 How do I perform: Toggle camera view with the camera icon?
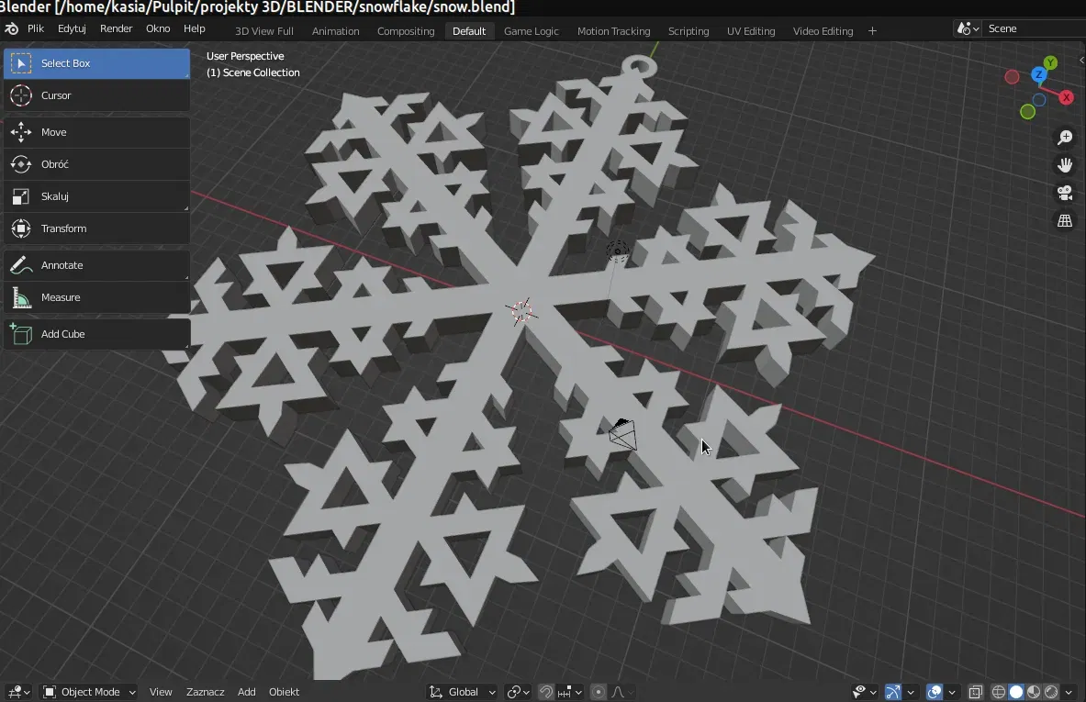[x=1065, y=193]
